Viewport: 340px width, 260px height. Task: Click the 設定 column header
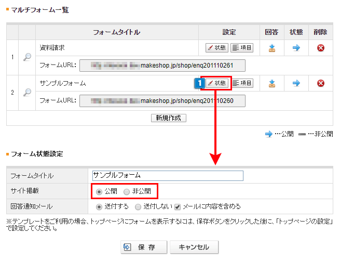tap(229, 32)
